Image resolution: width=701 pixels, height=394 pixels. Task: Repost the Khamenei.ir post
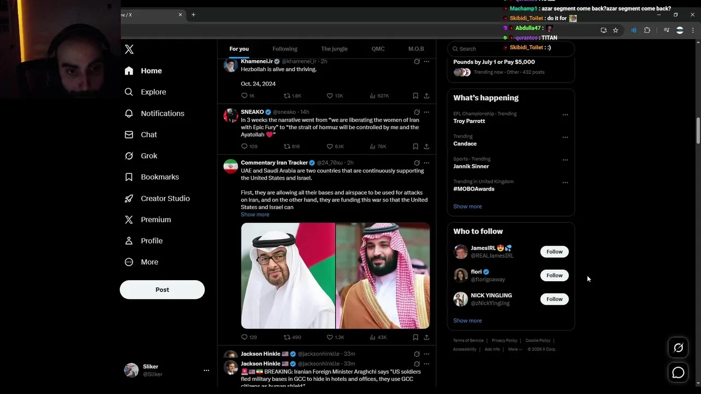[287, 95]
